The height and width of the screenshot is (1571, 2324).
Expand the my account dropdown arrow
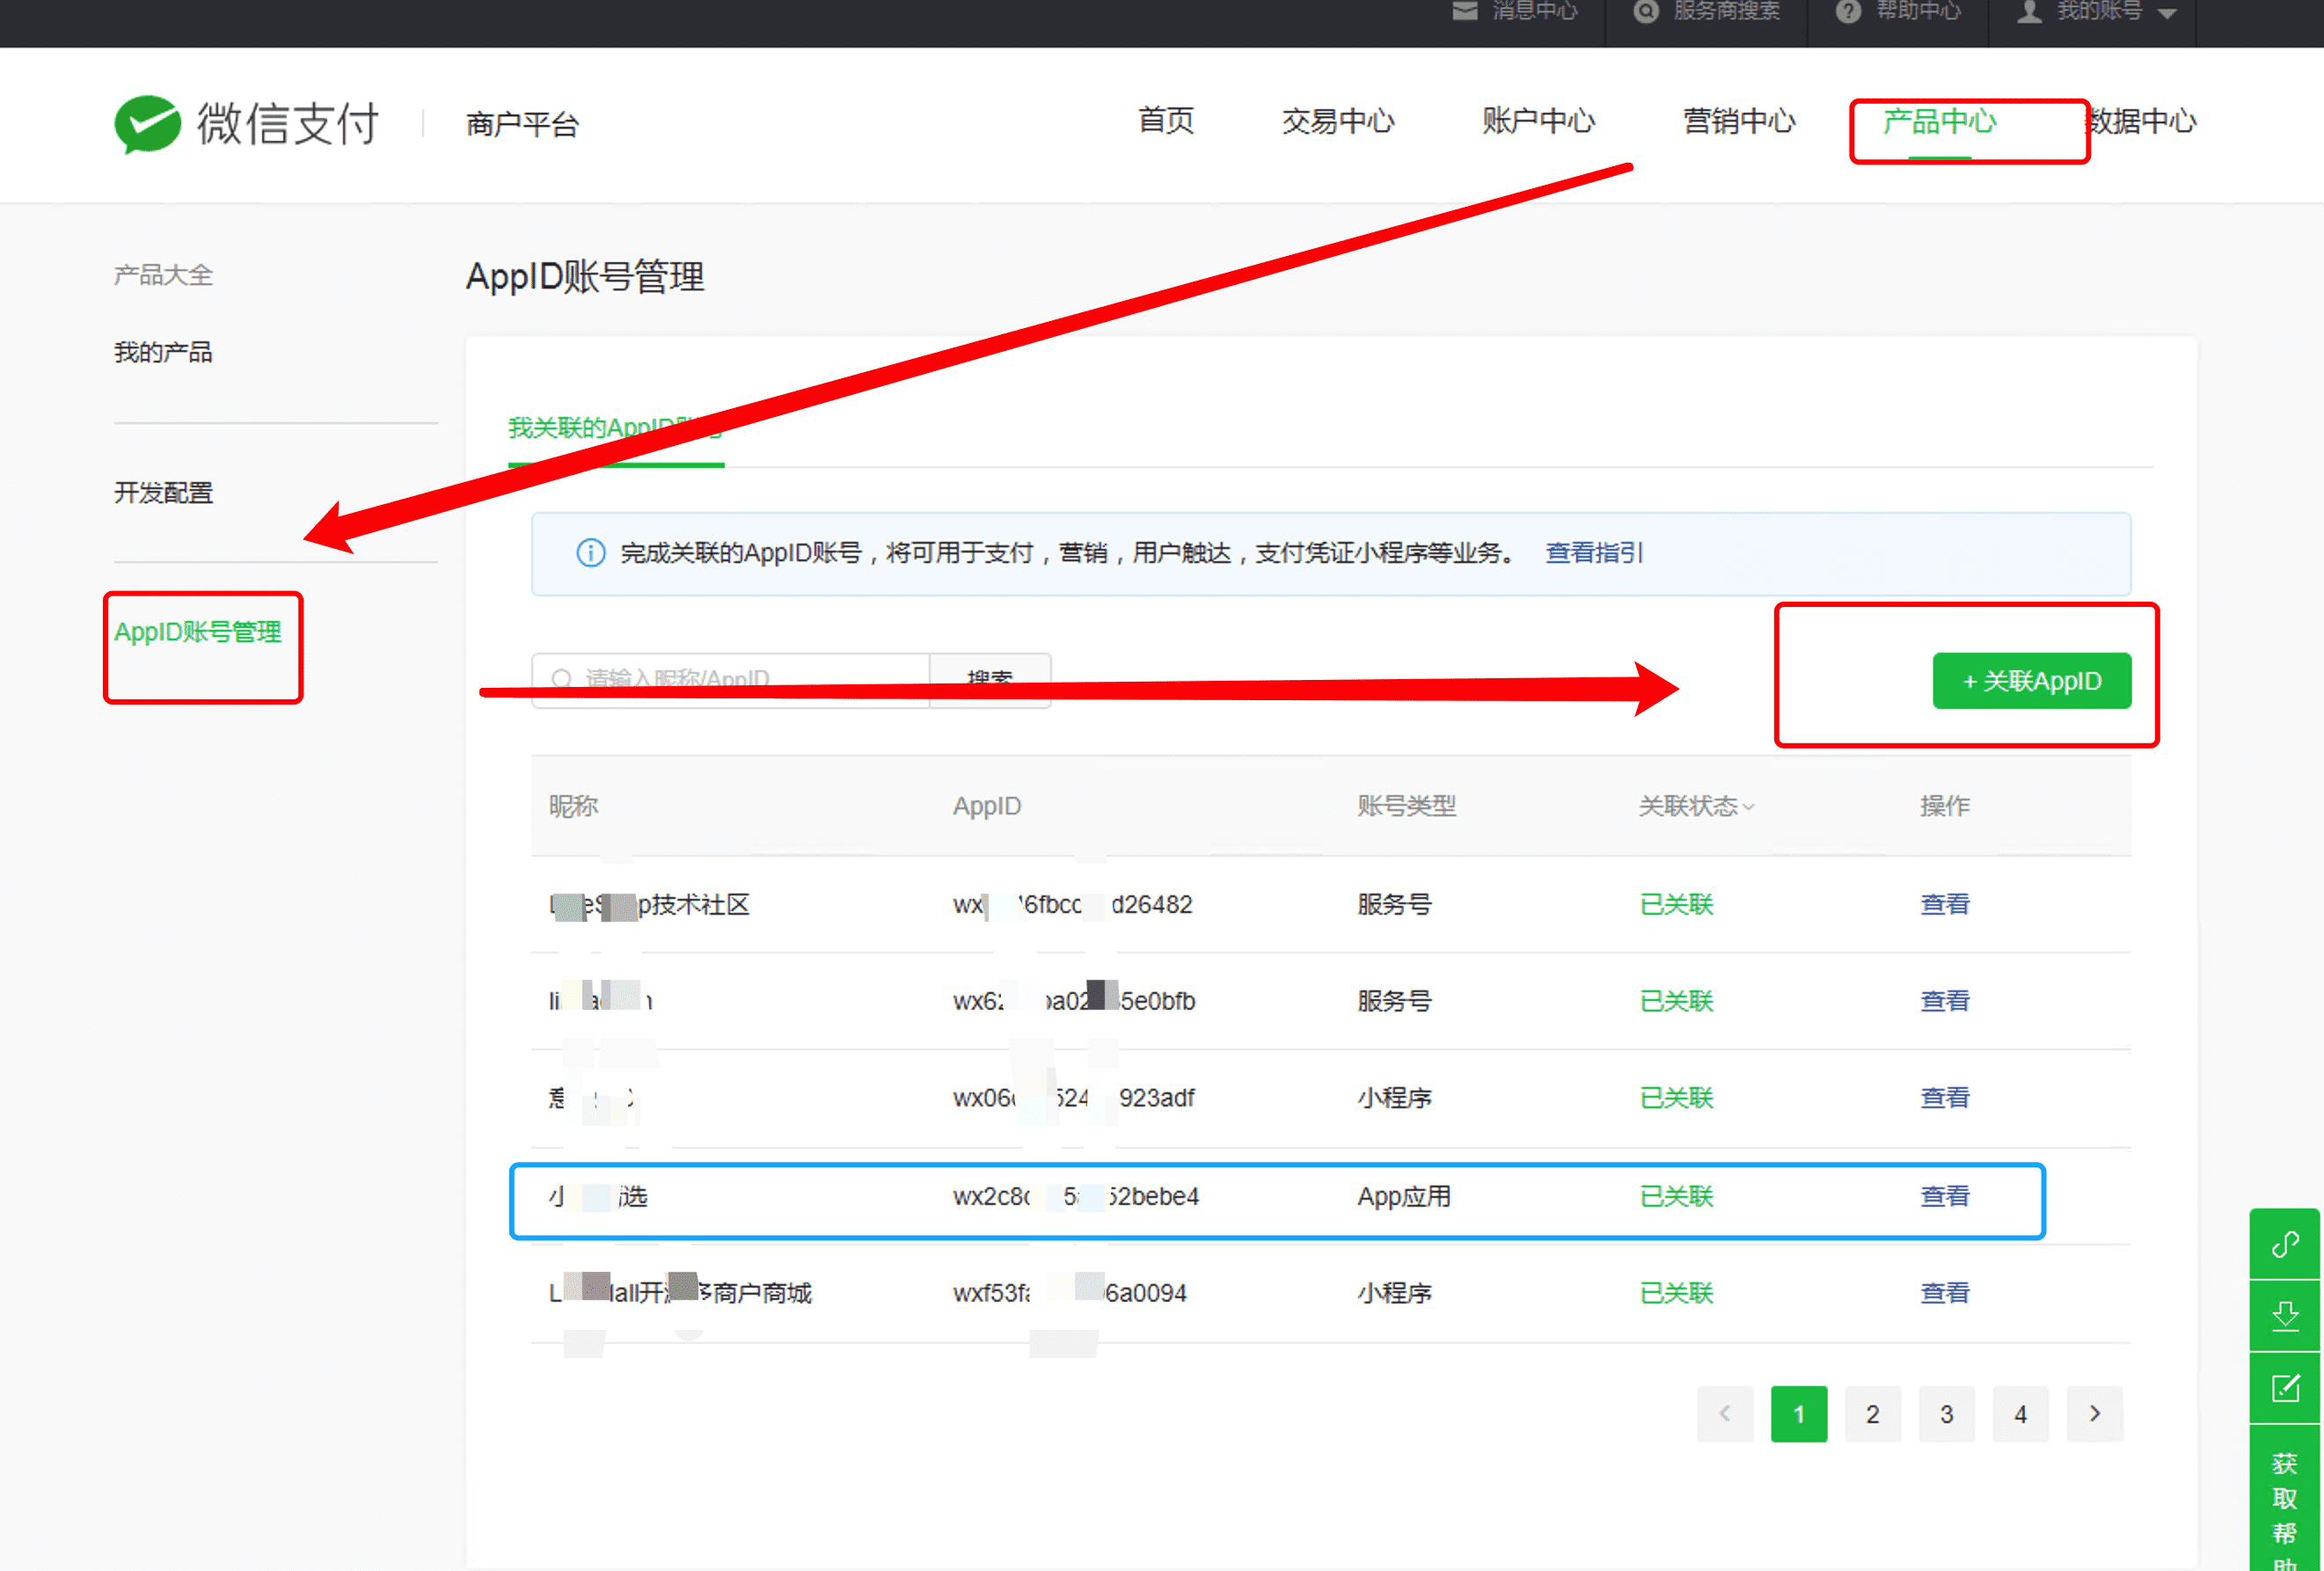pos(2167,13)
